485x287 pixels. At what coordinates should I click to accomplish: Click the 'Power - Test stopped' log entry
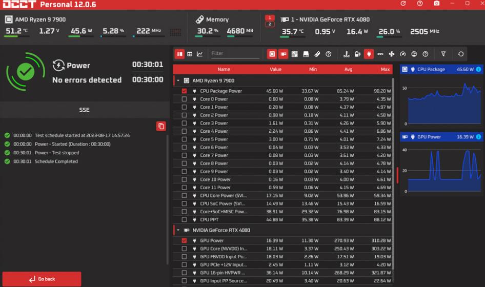coord(57,153)
